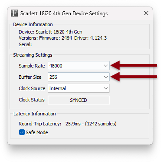The image size is (161, 162).
Task: Open the Clock Source dropdown chevron
Action: [x=106, y=88]
